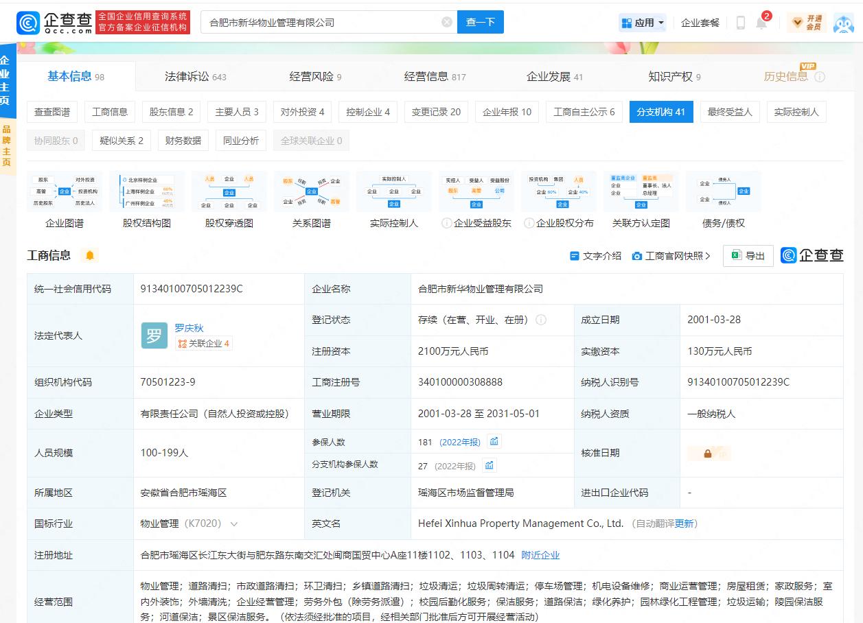Open 企业套餐 in the header
Viewport: 863px width, 623px height.
click(x=700, y=23)
